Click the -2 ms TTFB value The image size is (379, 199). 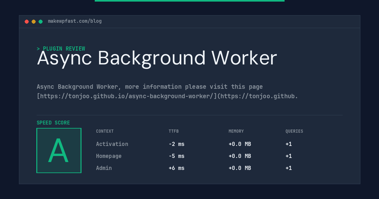177,144
